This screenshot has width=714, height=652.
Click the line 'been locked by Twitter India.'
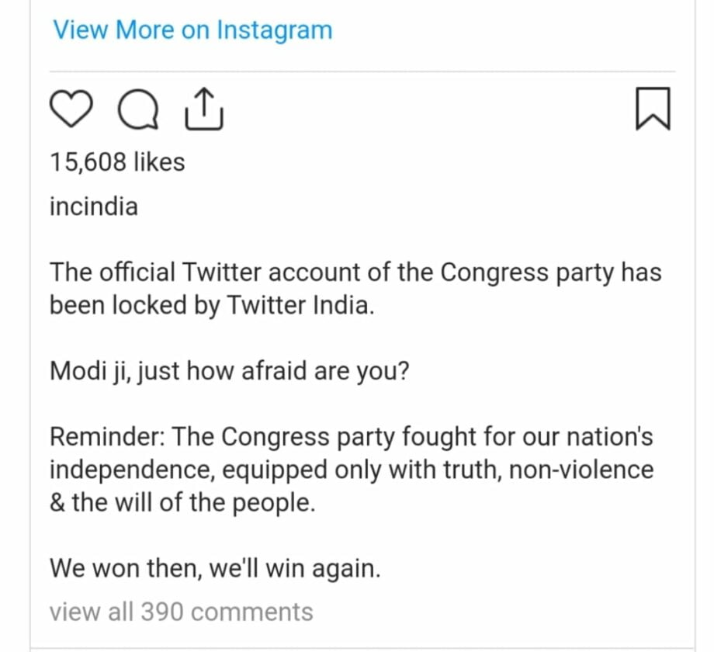(212, 305)
